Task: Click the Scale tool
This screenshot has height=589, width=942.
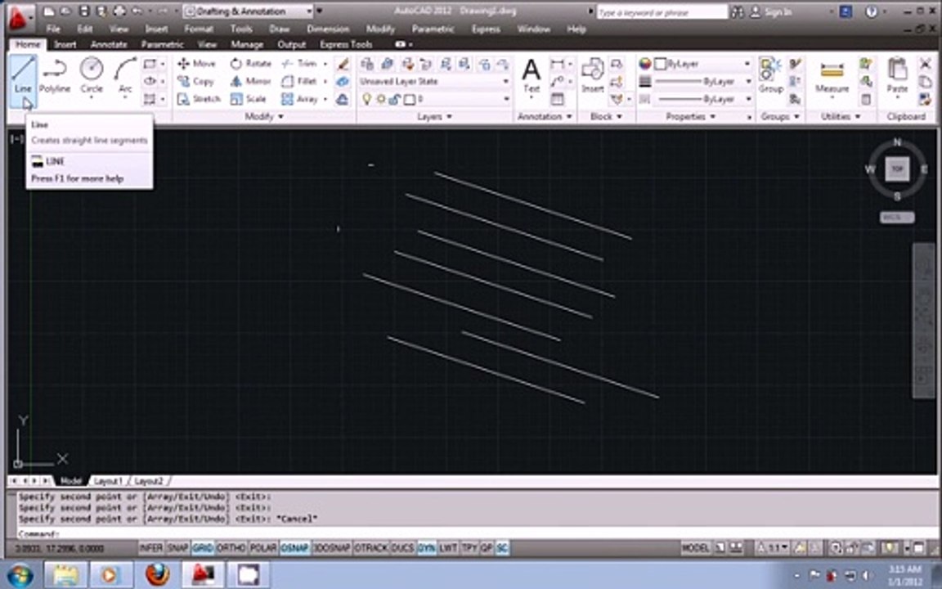Action: pos(248,98)
